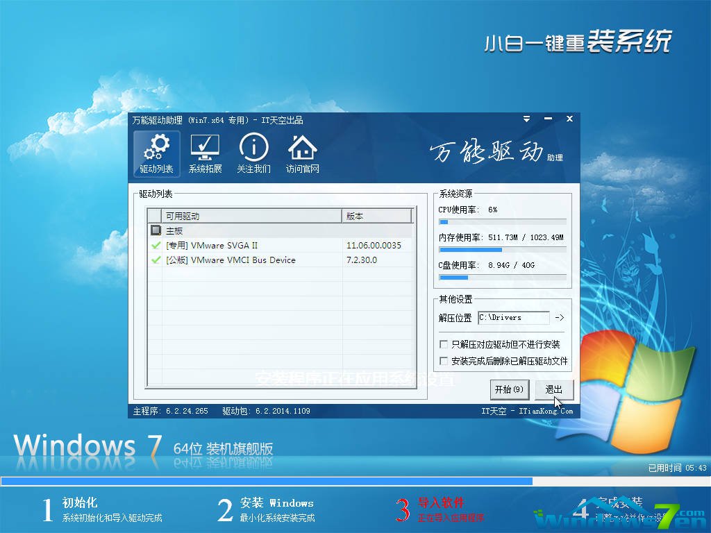Enable 只解压对应驱动但不进行安装 checkbox
The height and width of the screenshot is (533, 711).
(444, 344)
